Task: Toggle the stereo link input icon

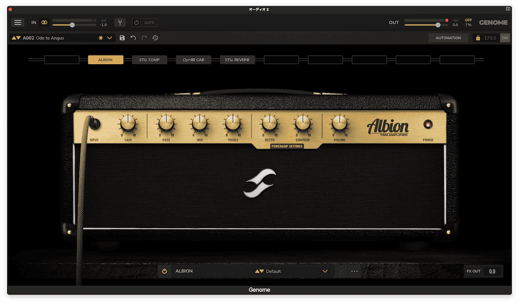Action: [44, 22]
